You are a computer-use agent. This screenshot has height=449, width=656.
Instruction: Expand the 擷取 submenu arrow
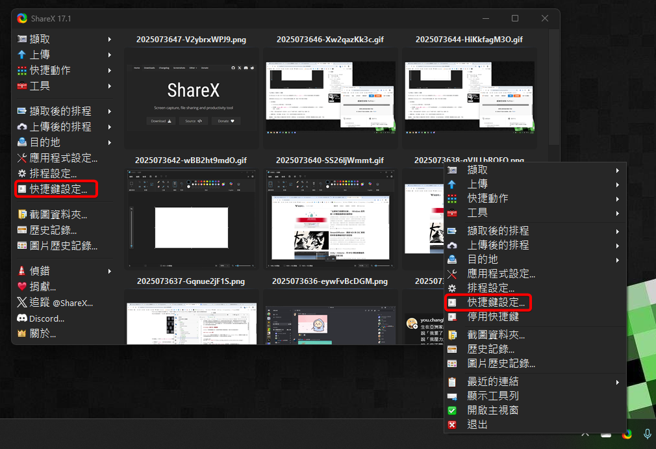(617, 169)
